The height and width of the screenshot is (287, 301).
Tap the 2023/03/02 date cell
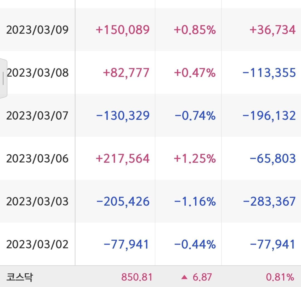37,244
